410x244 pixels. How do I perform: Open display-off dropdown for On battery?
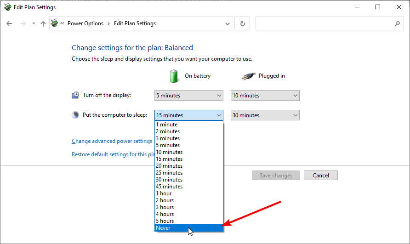point(189,96)
